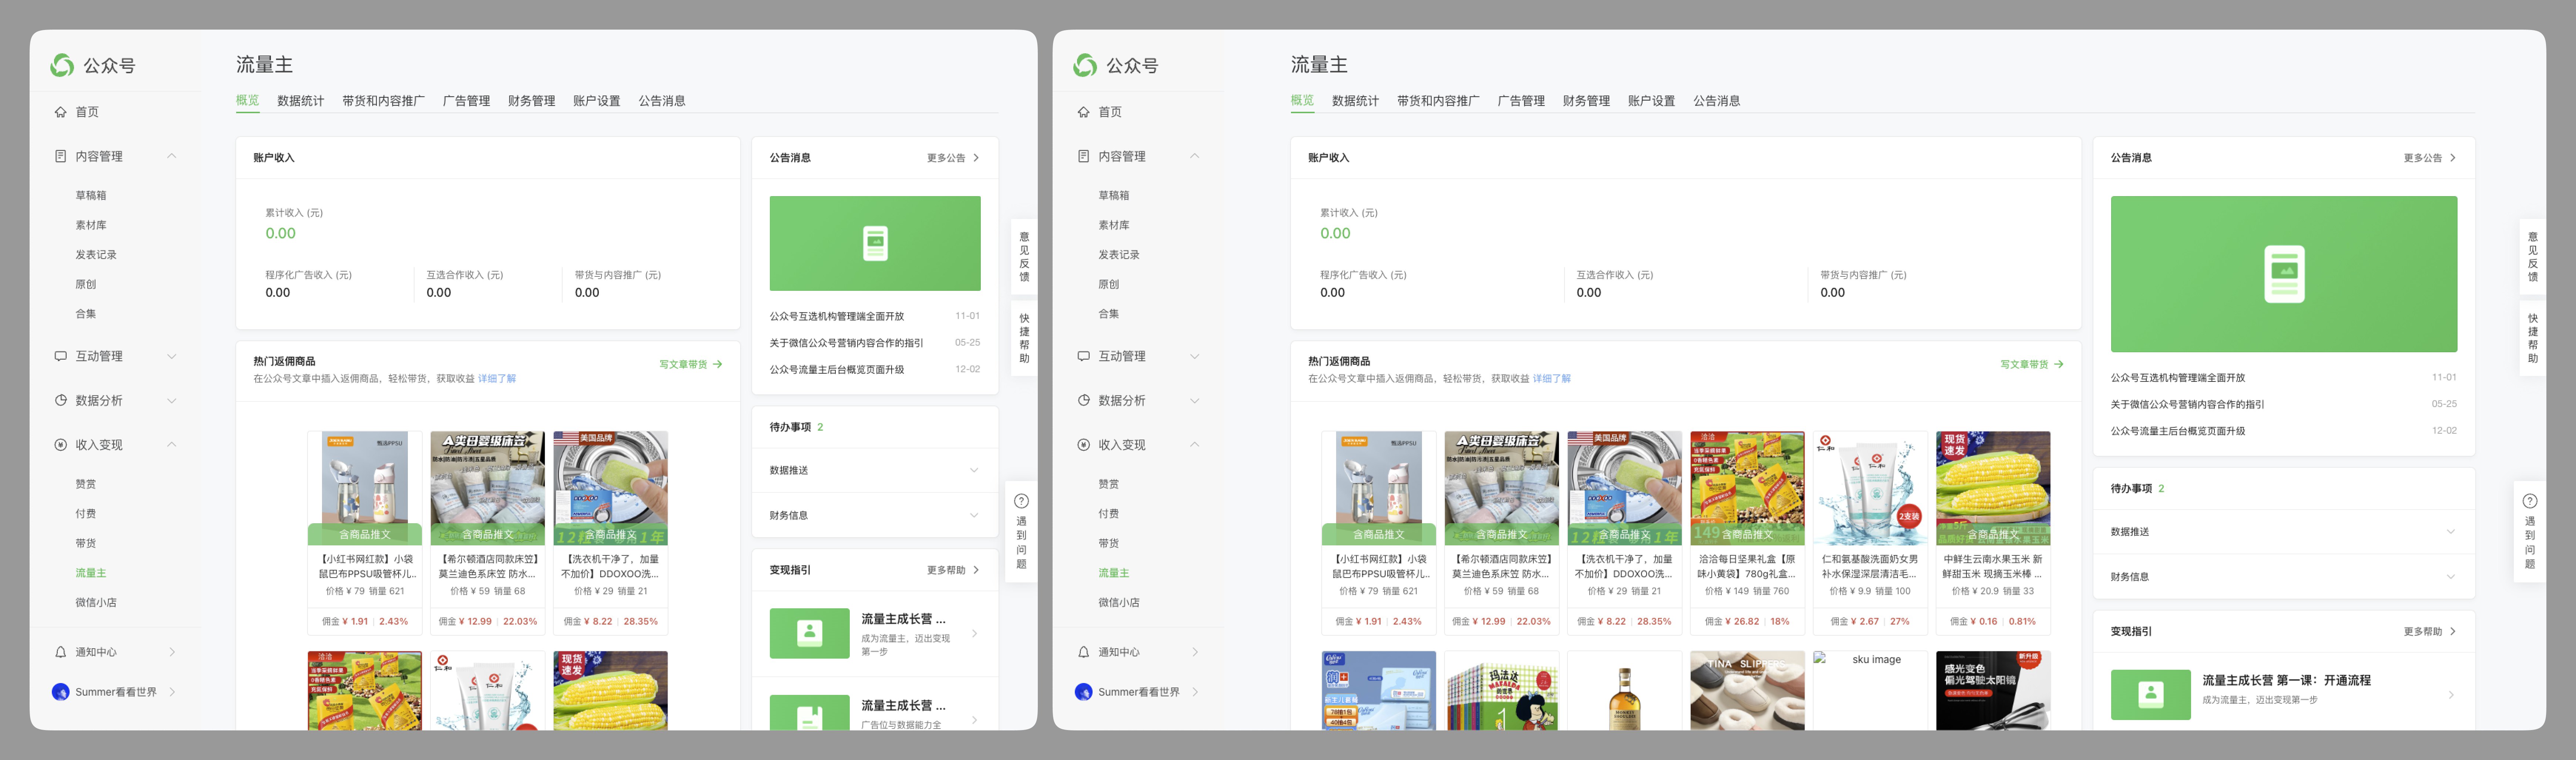Click the 遇到问题 question-mark icon in the right window
2576x760 pixels.
tap(2530, 501)
